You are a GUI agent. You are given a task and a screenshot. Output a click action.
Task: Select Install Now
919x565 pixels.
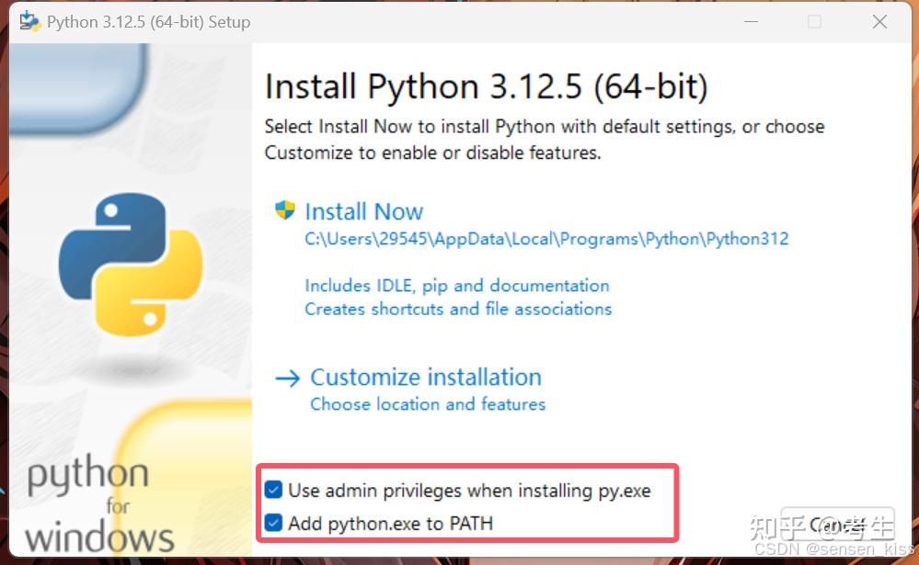(364, 210)
